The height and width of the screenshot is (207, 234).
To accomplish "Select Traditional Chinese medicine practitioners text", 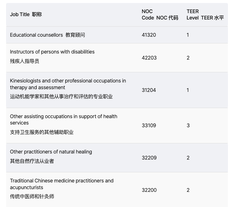I will [x=62, y=184].
